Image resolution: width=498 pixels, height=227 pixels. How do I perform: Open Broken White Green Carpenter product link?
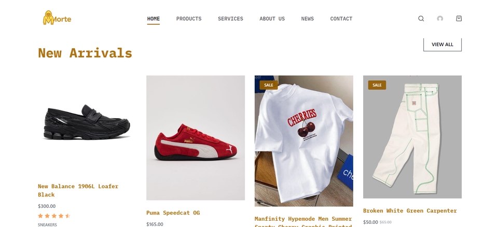pos(410,210)
